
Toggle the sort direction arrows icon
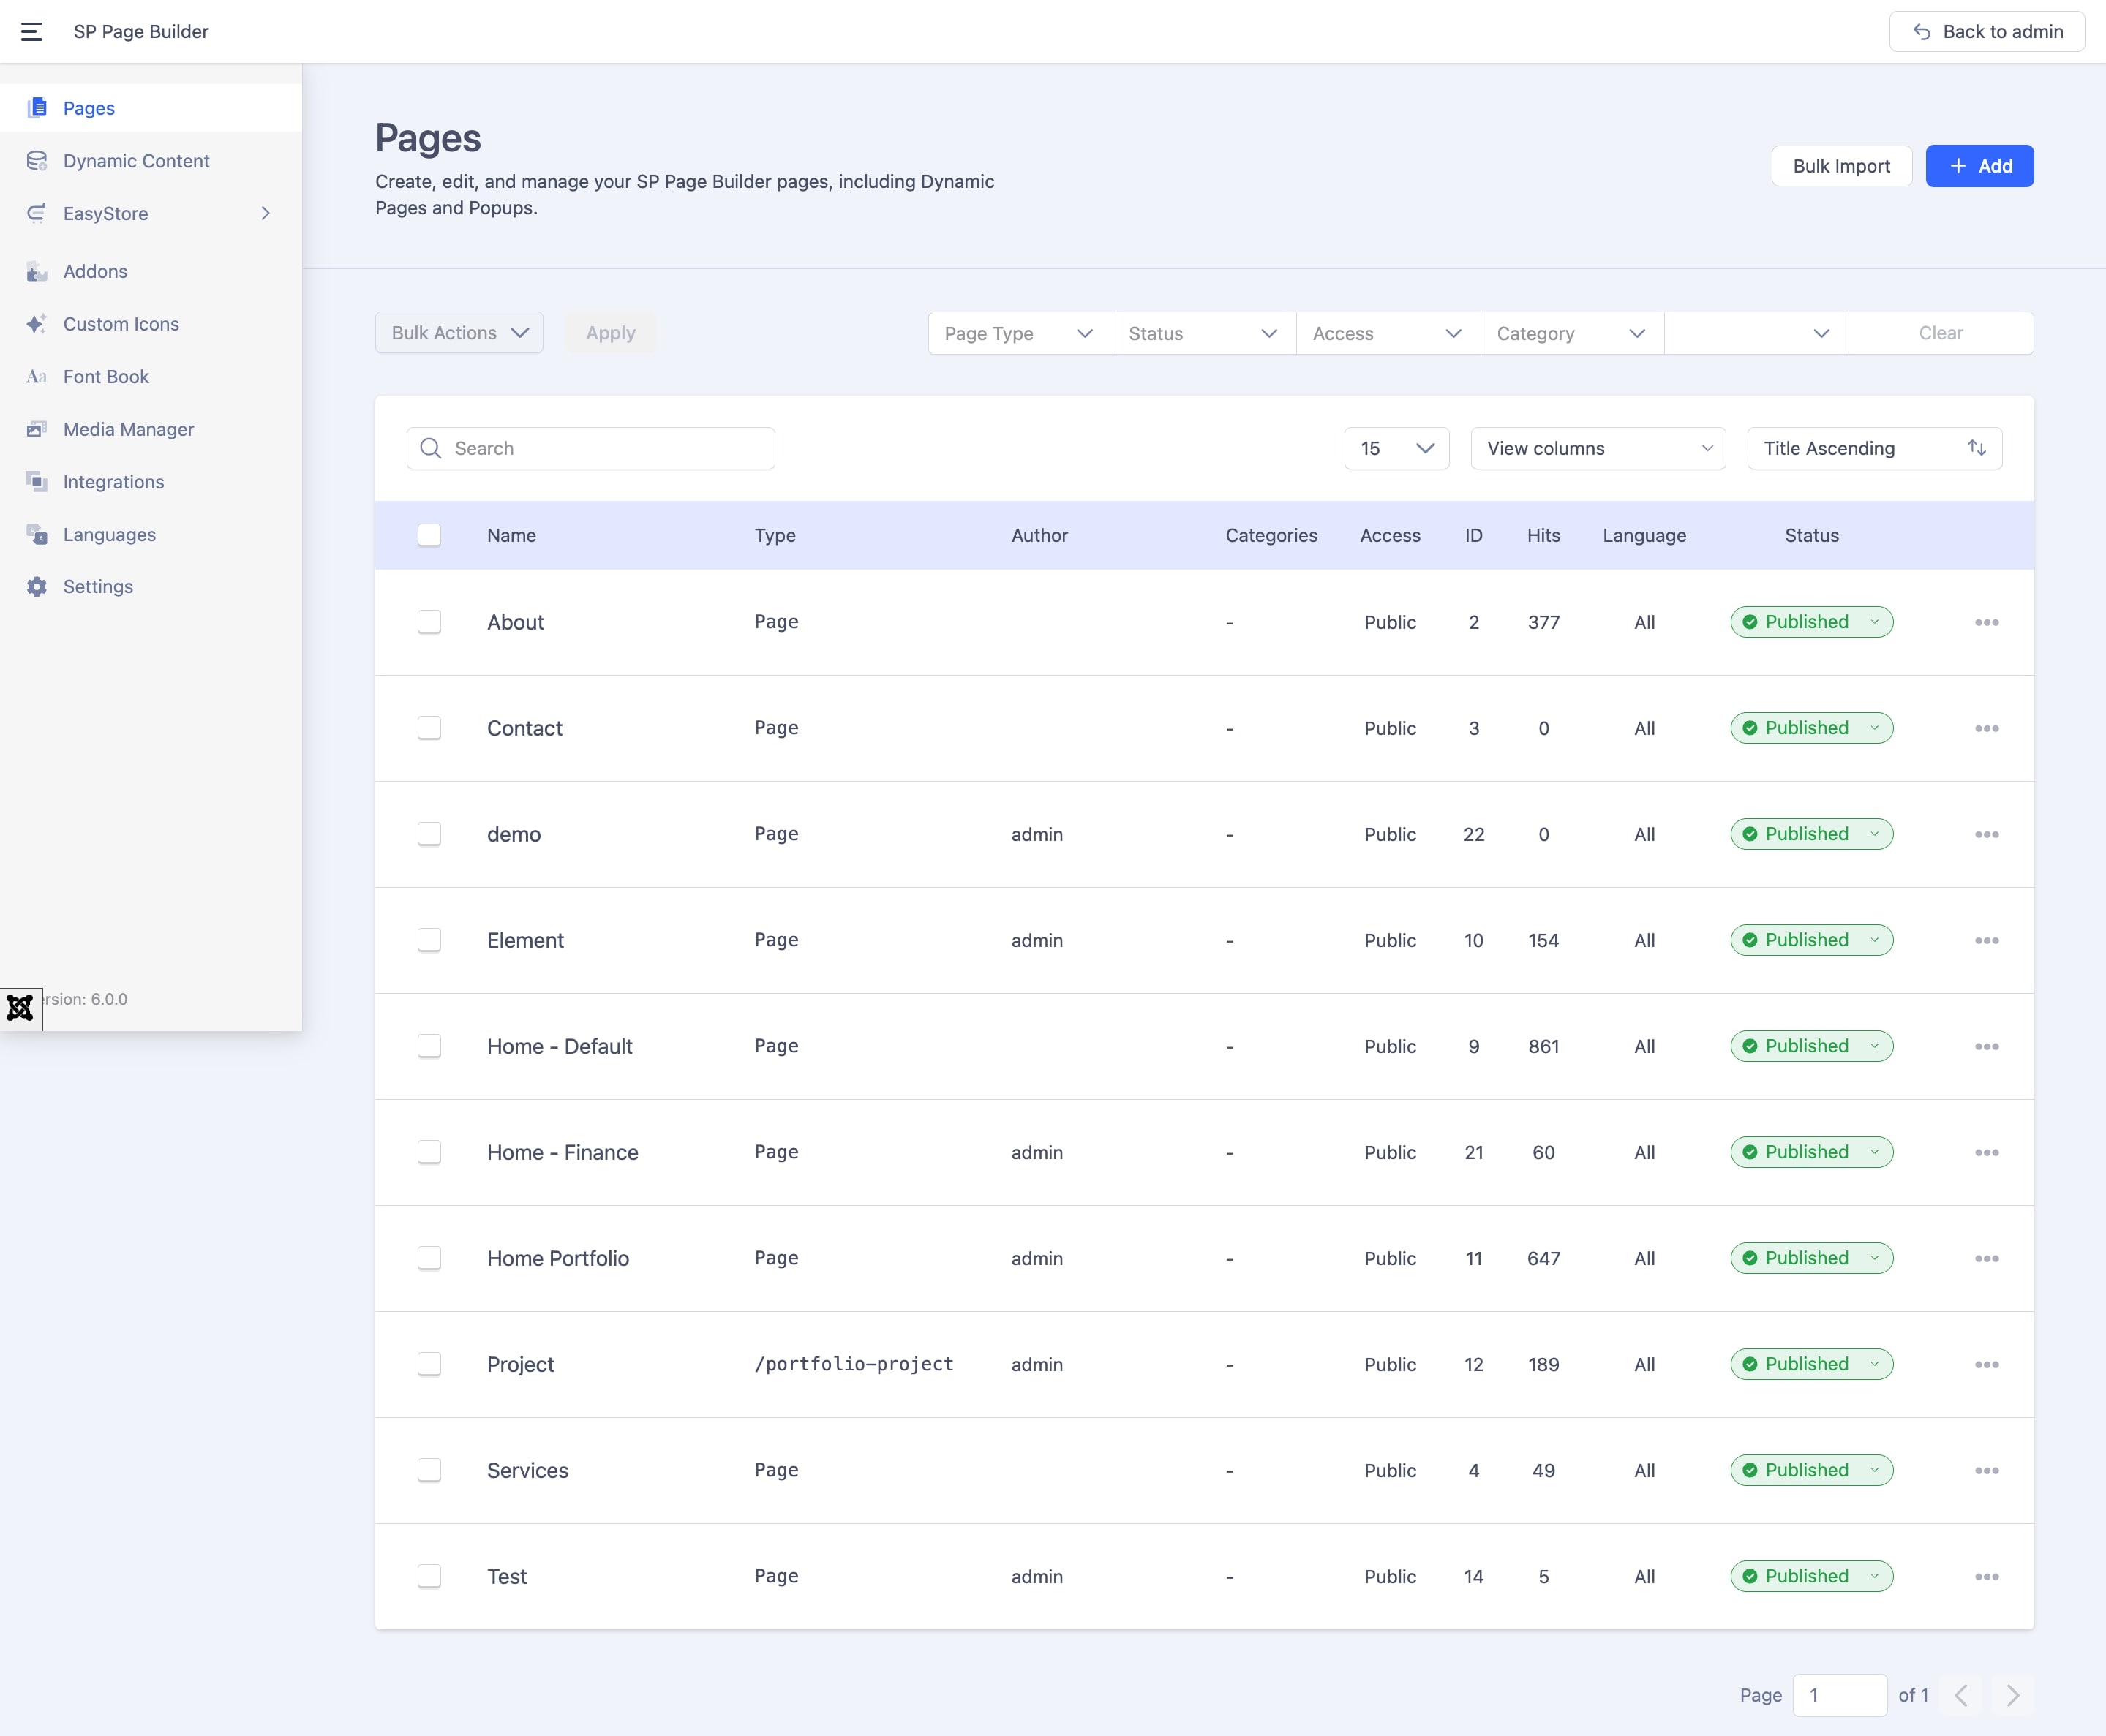click(x=1976, y=448)
